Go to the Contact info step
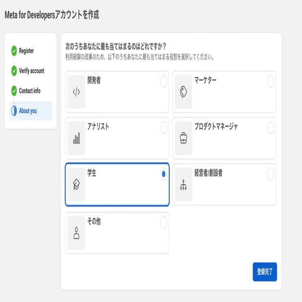The width and height of the screenshot is (302, 302). pos(29,91)
